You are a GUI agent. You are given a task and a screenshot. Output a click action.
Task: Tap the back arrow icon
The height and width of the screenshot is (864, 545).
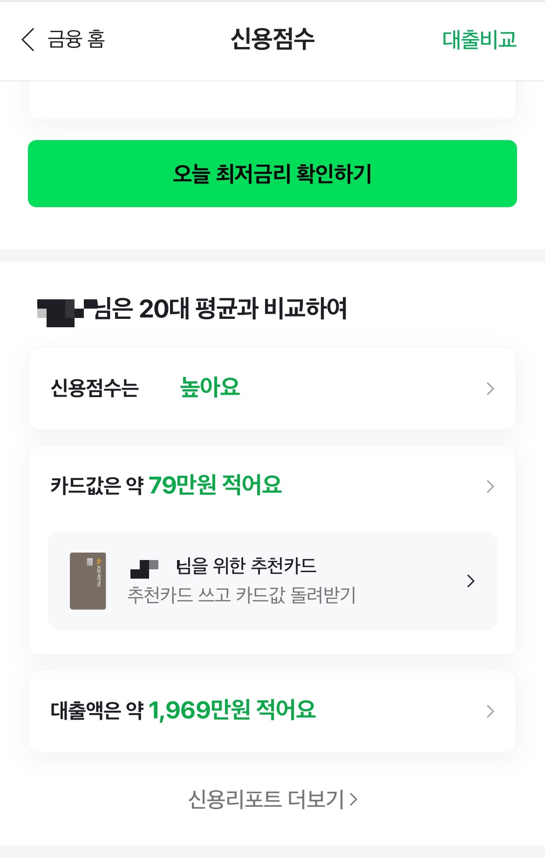28,40
